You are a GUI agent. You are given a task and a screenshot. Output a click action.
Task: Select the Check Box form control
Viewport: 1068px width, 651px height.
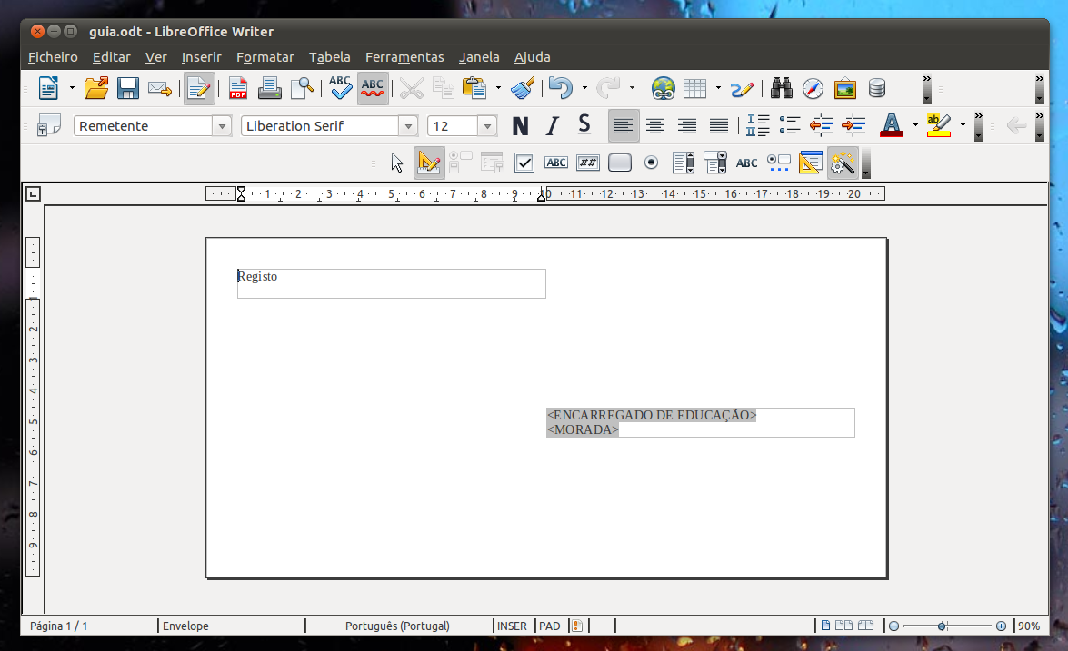tap(524, 162)
